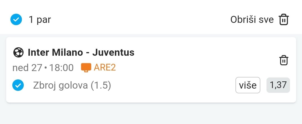Tap the više selection button
The width and height of the screenshot is (302, 124).
pyautogui.click(x=248, y=85)
